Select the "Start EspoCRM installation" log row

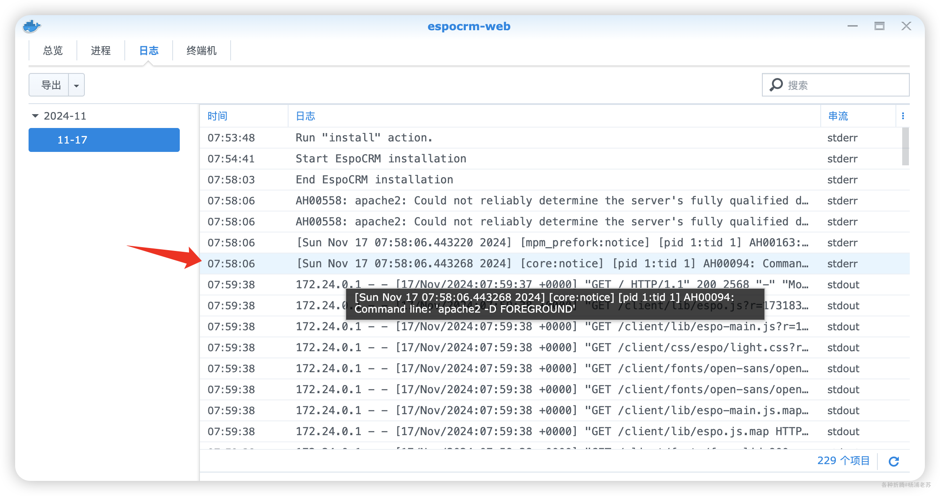point(381,159)
